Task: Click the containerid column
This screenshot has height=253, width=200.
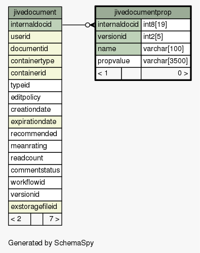Action: [x=35, y=73]
